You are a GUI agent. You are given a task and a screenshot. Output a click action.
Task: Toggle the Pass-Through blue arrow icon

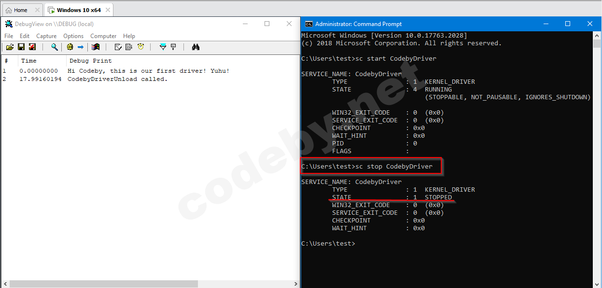[x=81, y=47]
